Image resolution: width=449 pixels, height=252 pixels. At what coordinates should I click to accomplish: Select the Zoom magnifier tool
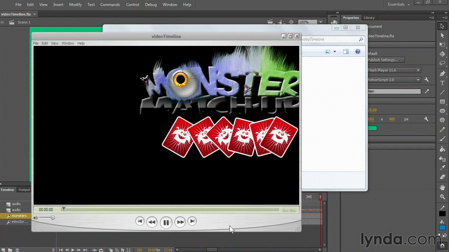click(x=442, y=197)
